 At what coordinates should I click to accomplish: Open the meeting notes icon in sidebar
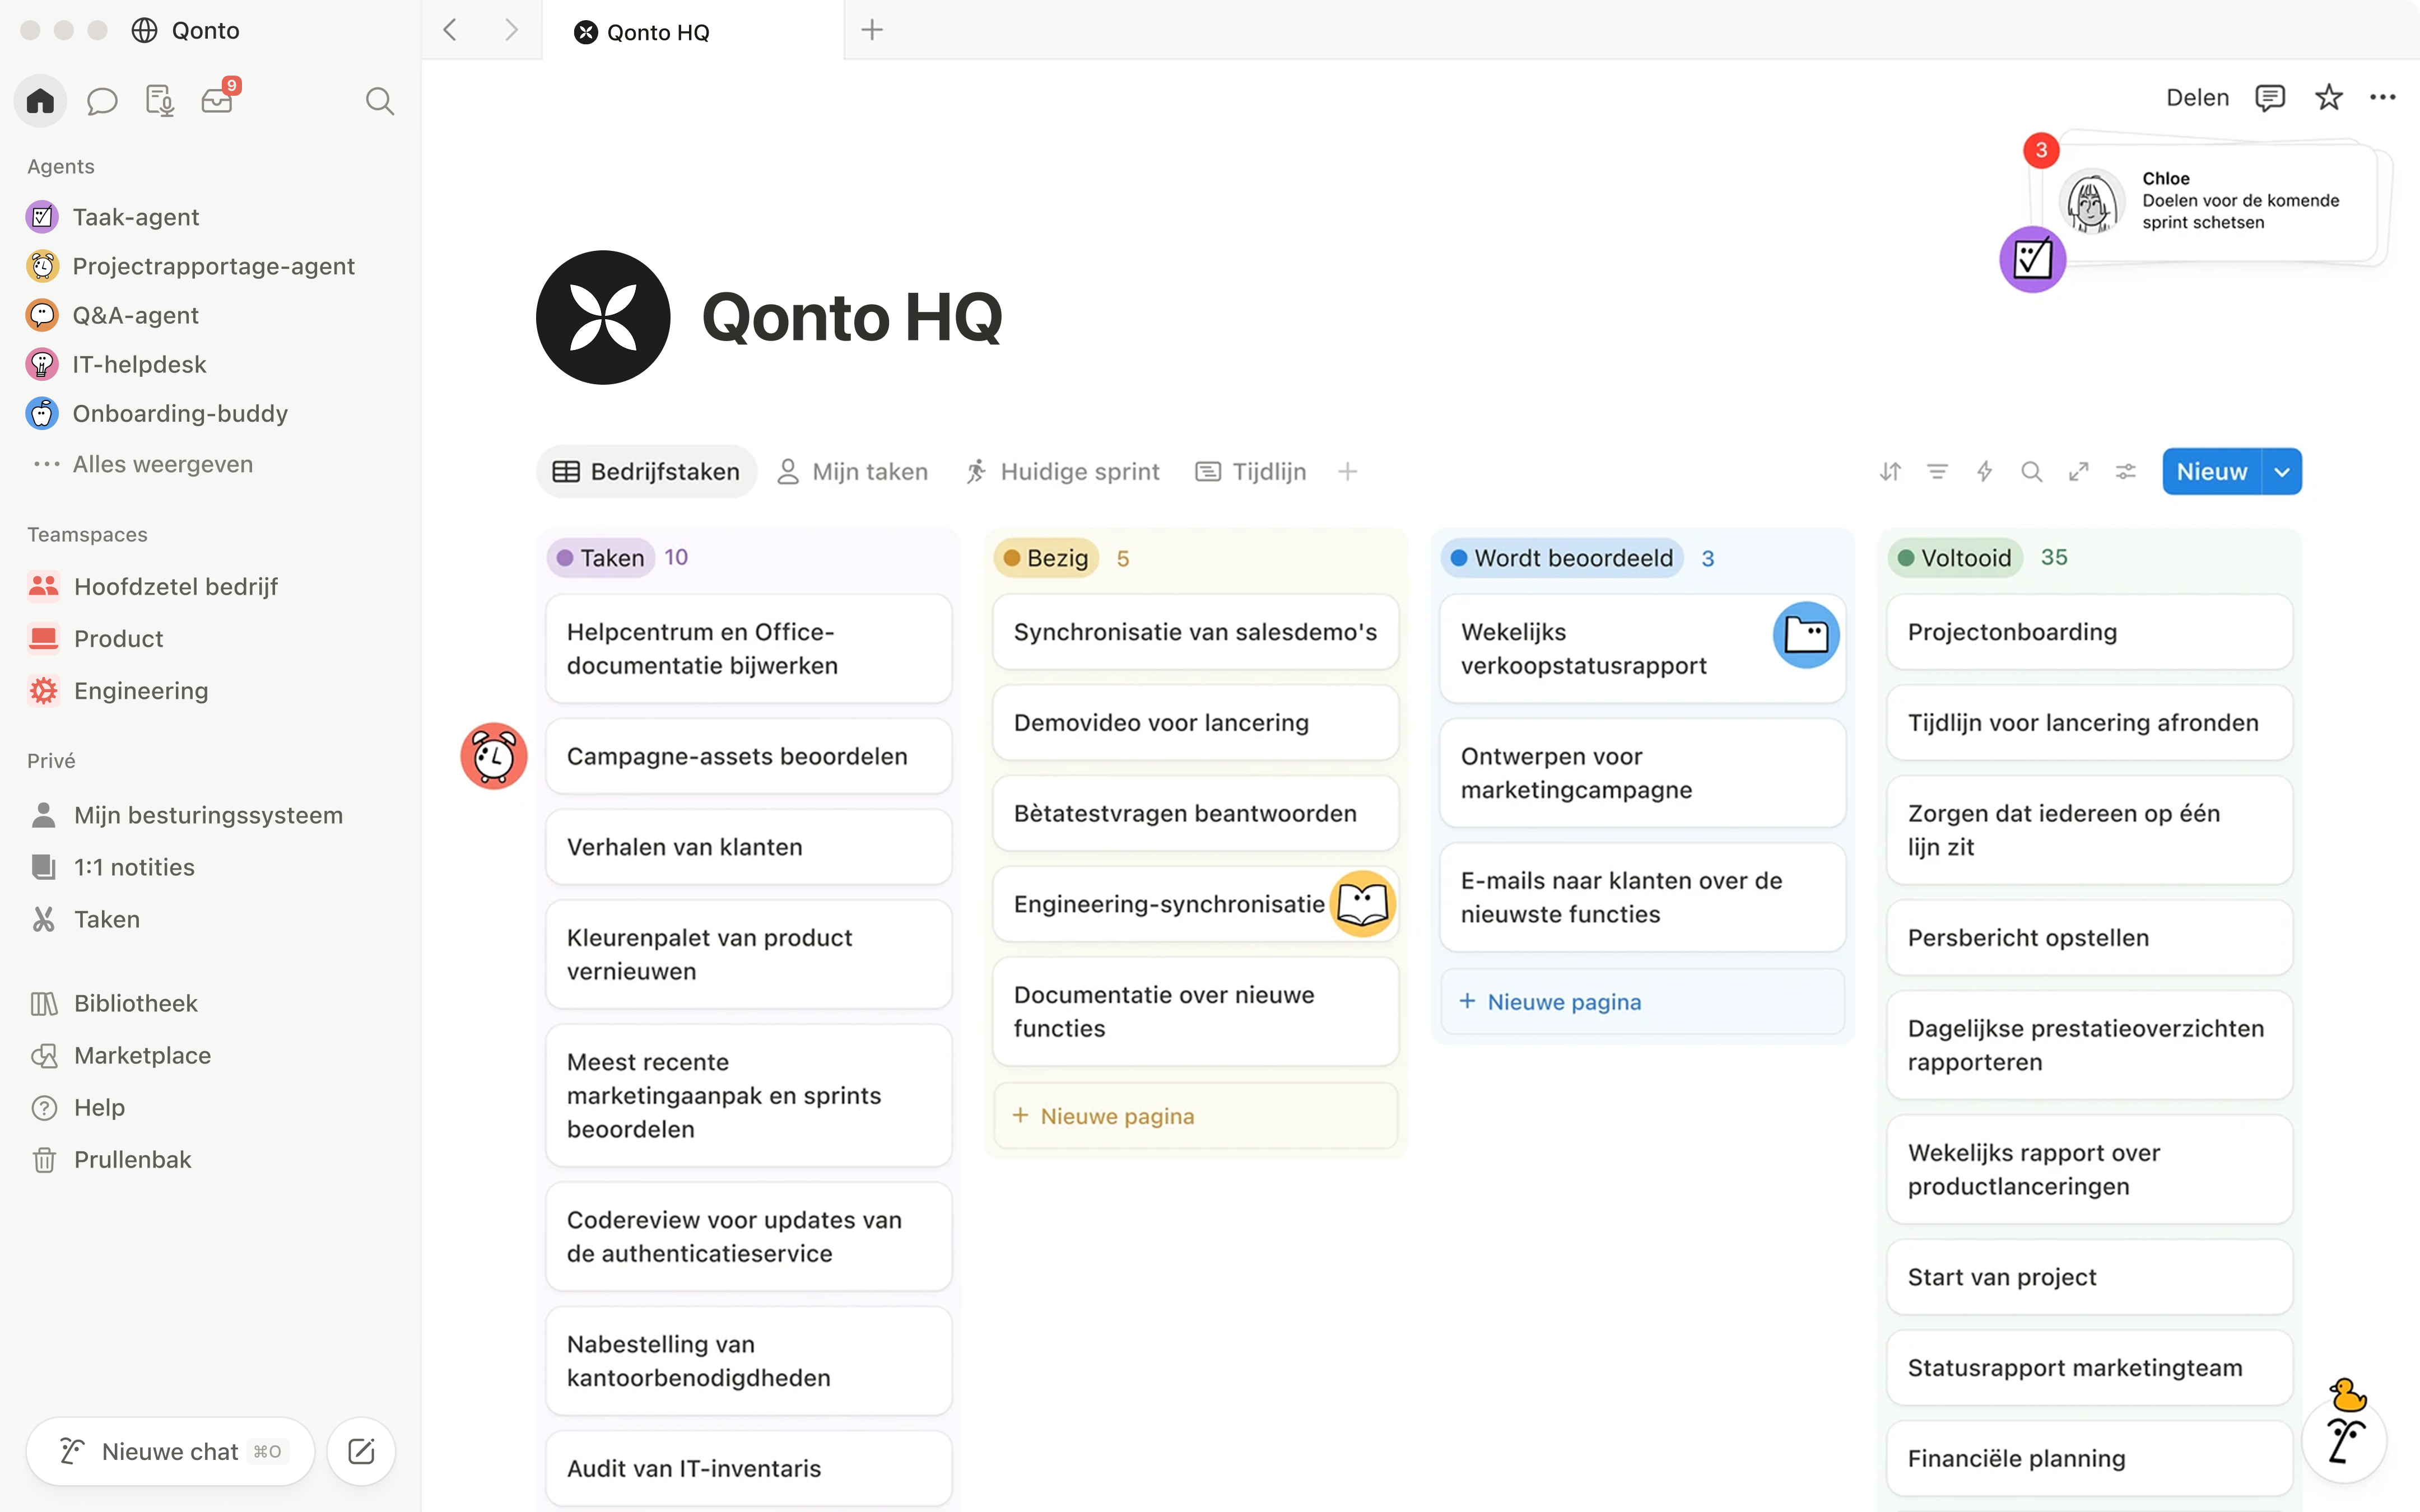[x=159, y=100]
